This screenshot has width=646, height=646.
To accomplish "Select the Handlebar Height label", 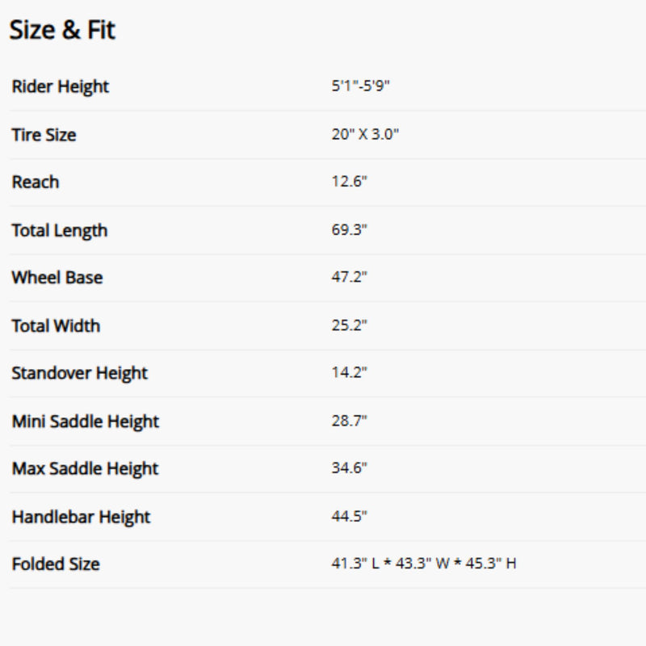I will 81,517.
